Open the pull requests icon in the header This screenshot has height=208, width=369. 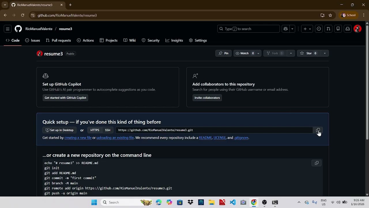[328, 29]
